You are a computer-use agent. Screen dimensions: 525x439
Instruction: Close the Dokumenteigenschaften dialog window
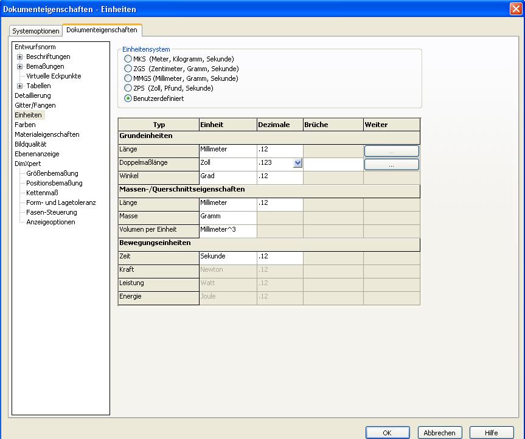pos(515,9)
